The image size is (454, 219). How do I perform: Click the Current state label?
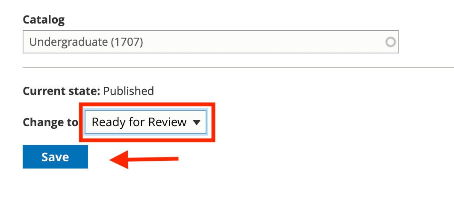(x=62, y=91)
